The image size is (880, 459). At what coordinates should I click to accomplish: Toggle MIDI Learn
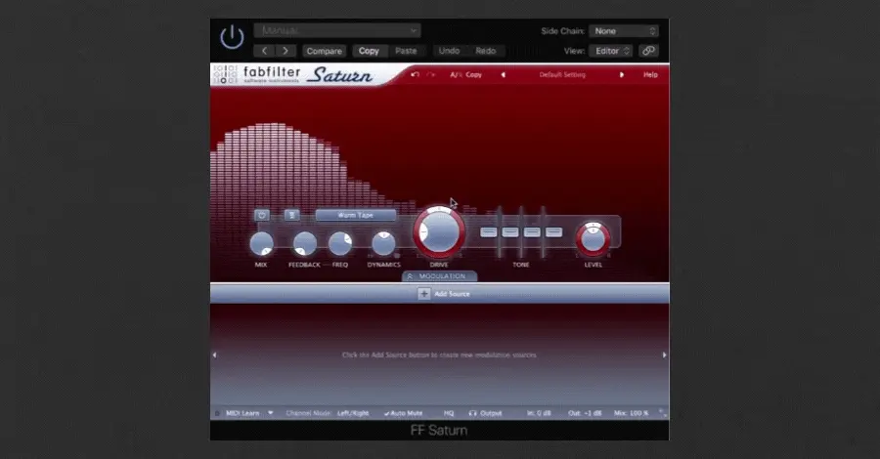tap(242, 413)
